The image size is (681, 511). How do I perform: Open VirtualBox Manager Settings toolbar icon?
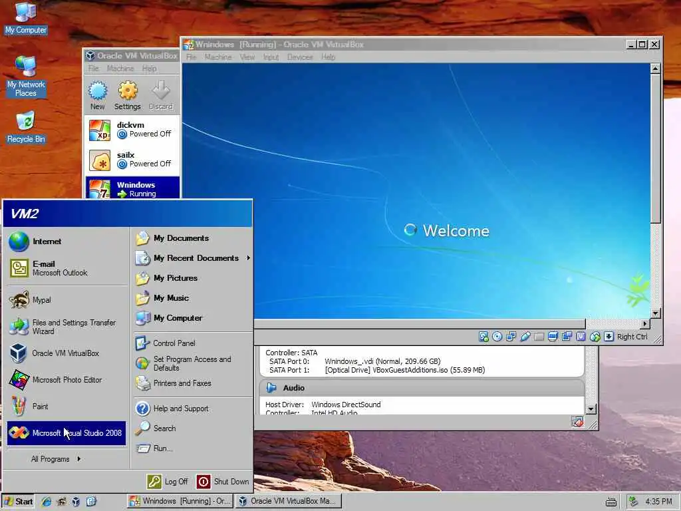pos(127,95)
